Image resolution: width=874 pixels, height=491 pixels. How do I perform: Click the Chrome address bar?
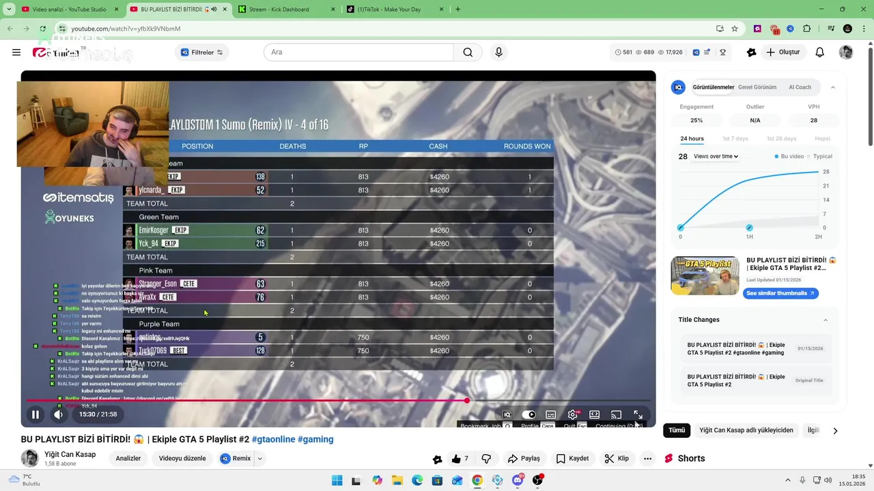[382, 29]
